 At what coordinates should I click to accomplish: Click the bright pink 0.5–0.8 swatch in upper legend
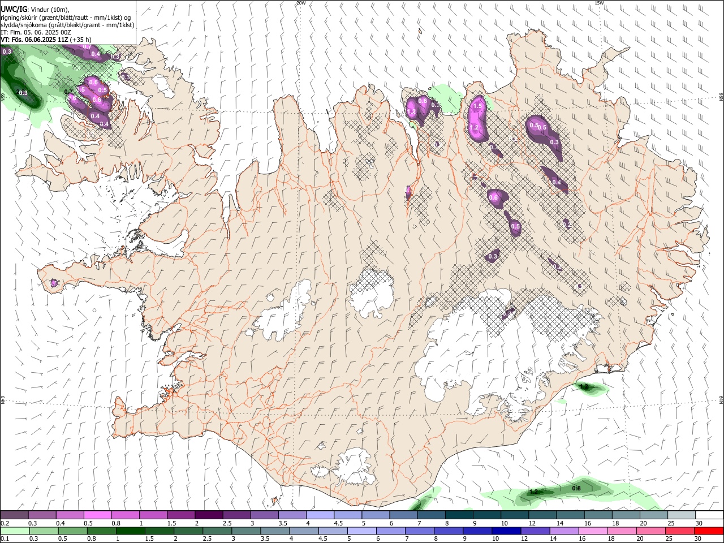(98, 515)
